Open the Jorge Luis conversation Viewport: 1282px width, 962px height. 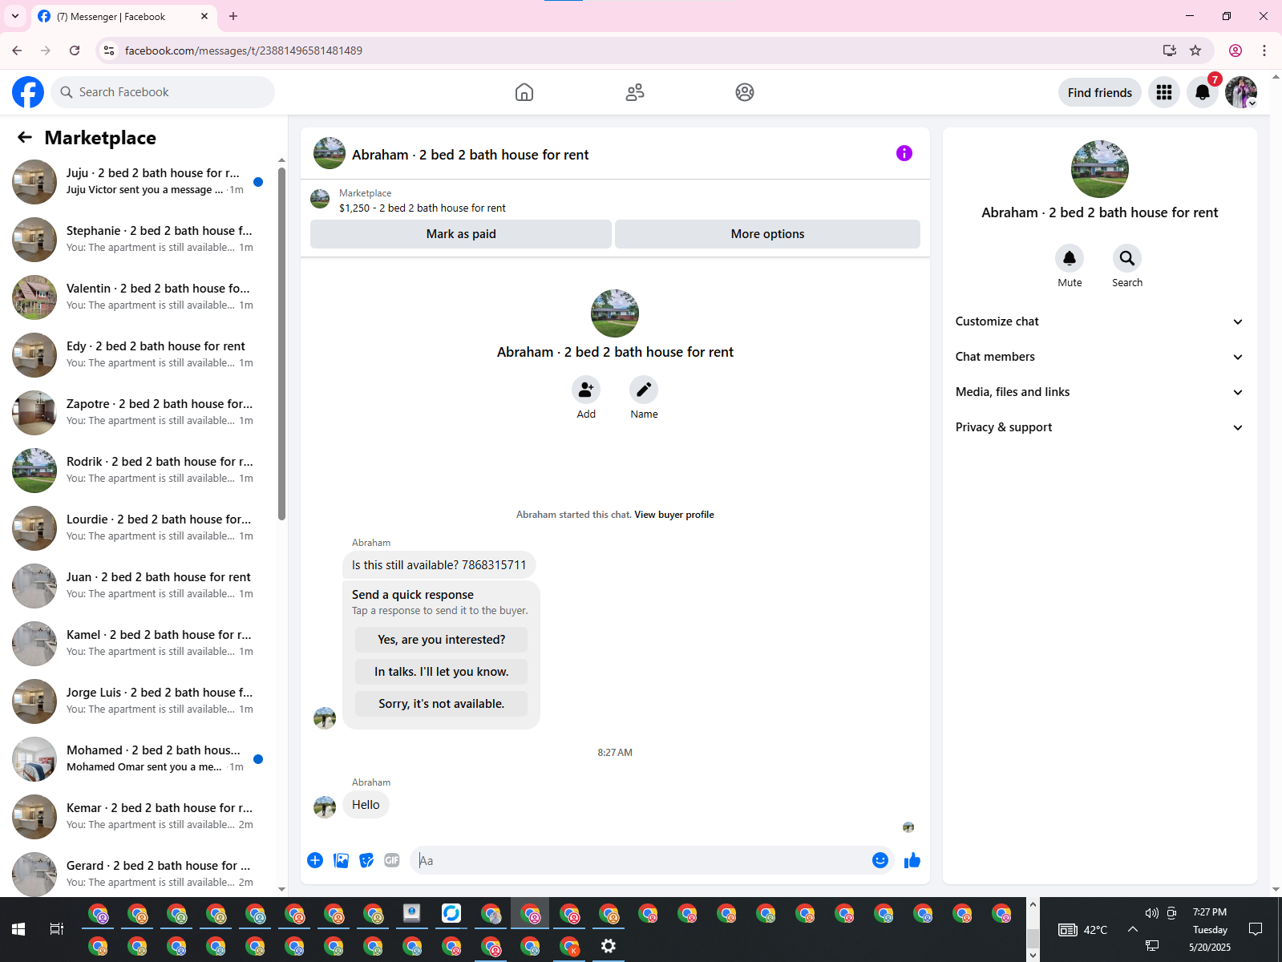click(138, 701)
